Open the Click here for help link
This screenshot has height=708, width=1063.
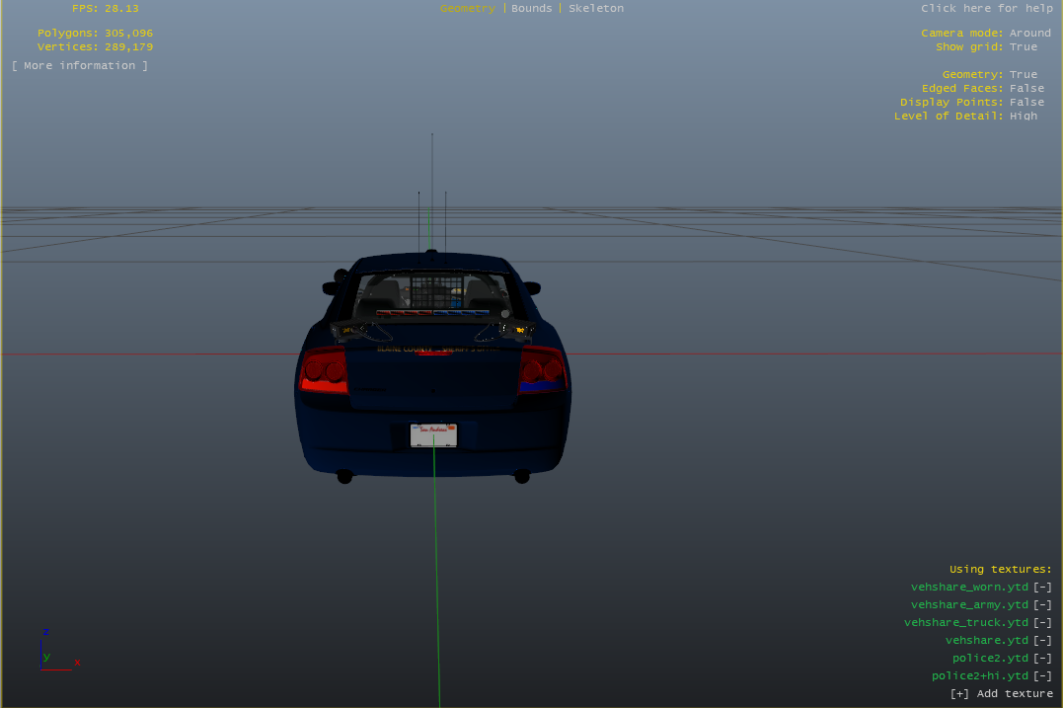point(987,8)
